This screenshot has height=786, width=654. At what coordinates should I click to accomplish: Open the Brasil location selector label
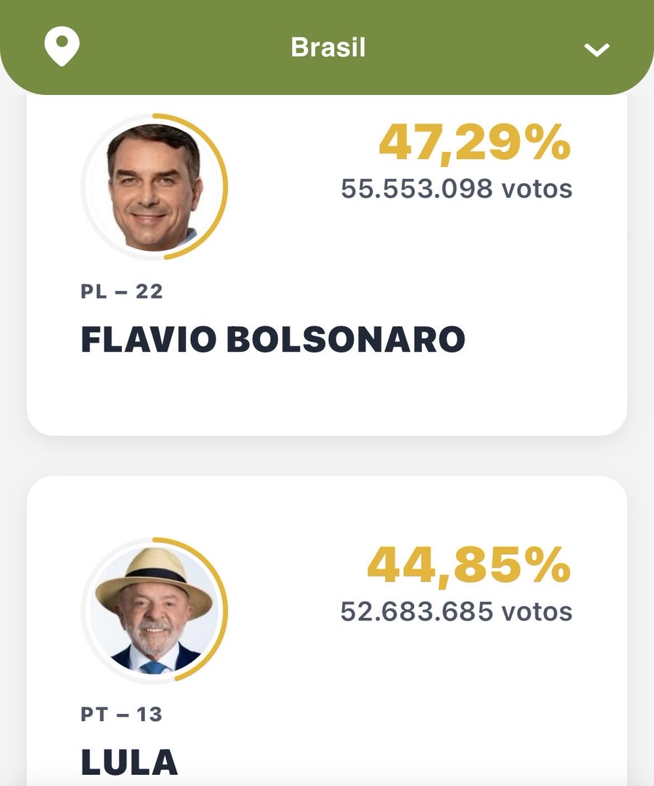coord(328,47)
